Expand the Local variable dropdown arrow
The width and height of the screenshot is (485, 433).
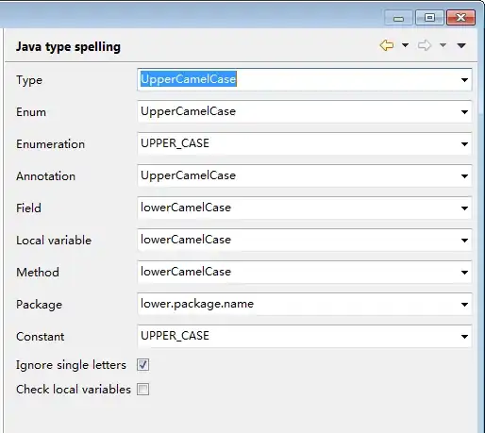coord(464,241)
